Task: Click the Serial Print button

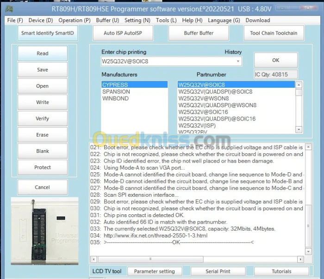Action: 218,271
